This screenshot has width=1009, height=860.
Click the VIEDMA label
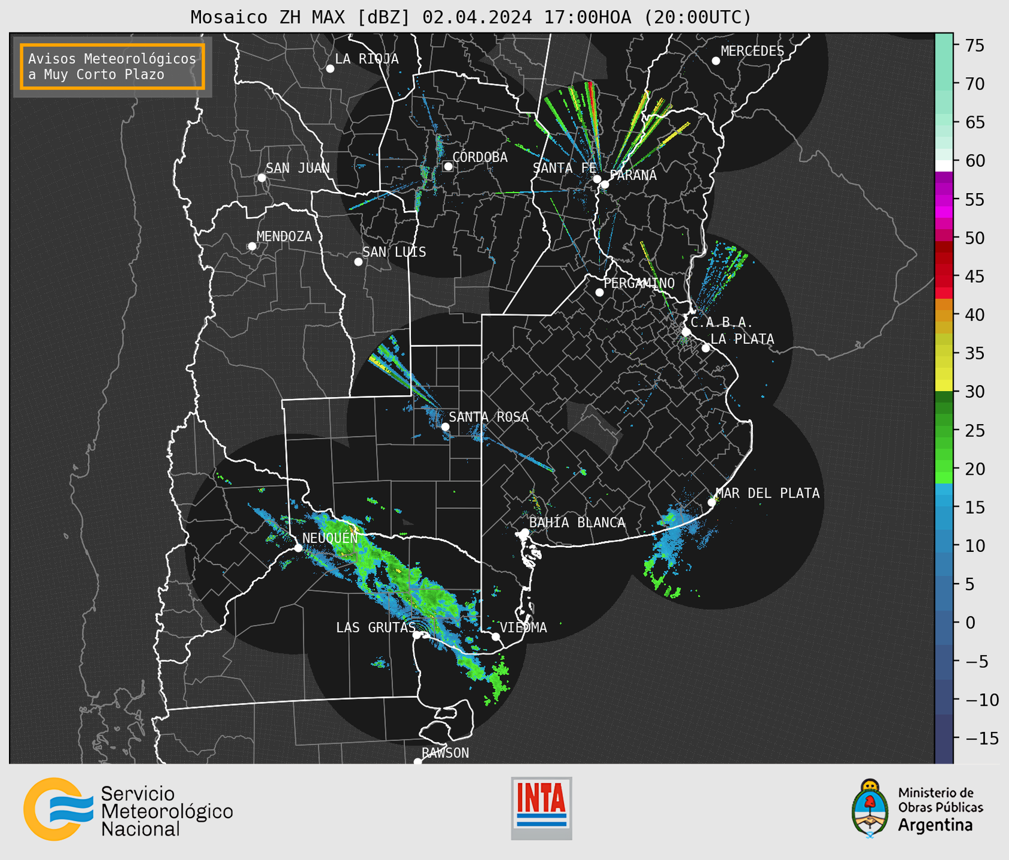(523, 627)
